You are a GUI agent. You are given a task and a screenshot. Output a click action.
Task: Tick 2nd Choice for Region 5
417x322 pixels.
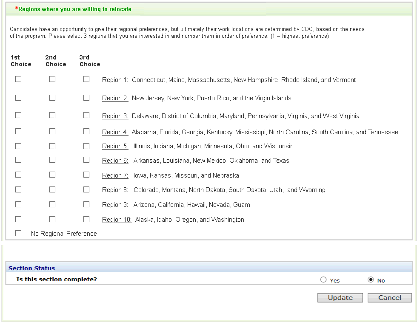click(52, 146)
